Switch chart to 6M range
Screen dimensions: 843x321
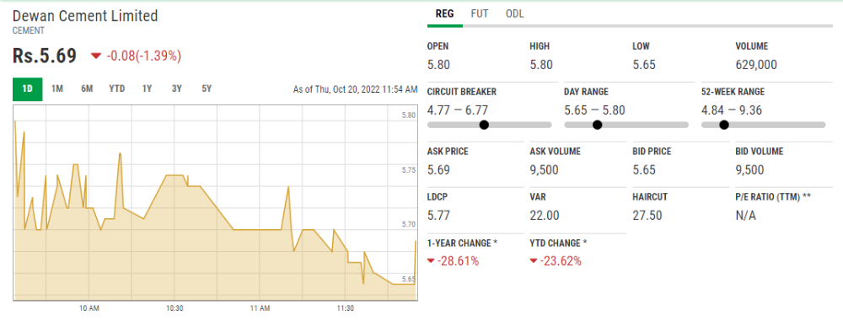tap(87, 89)
